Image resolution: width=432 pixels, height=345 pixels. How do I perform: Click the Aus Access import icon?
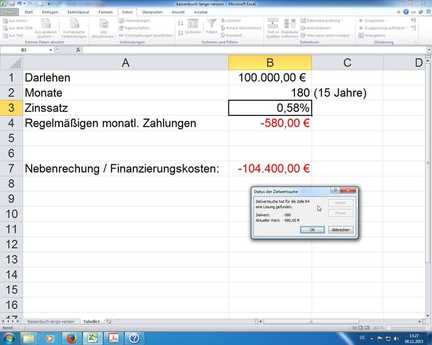point(5,20)
